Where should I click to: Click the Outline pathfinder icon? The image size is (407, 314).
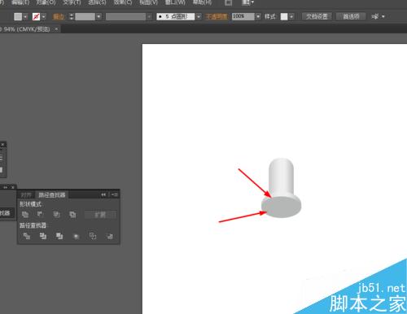[x=93, y=236]
